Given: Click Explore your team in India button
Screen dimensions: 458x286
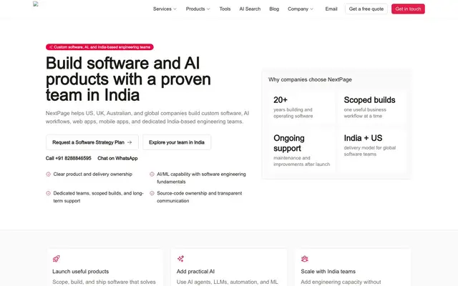Looking at the screenshot, I should coord(177,142).
